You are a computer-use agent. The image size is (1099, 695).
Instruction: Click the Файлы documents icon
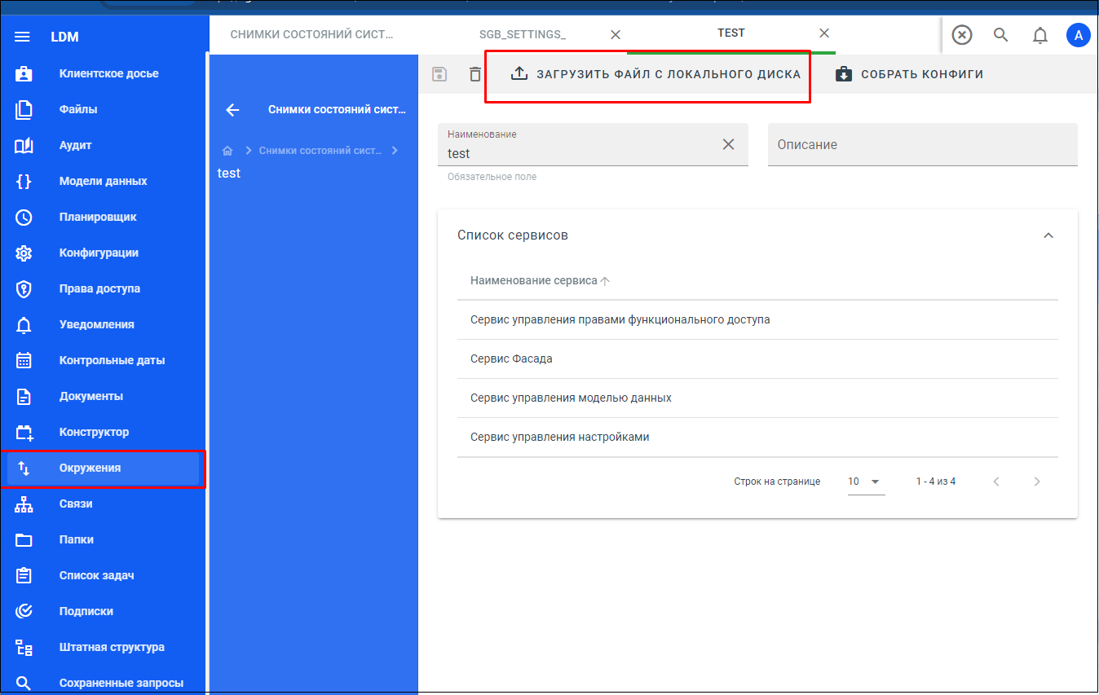pyautogui.click(x=24, y=109)
